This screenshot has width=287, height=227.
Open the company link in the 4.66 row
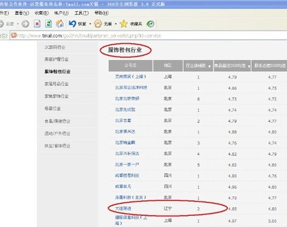pyautogui.click(x=131, y=88)
